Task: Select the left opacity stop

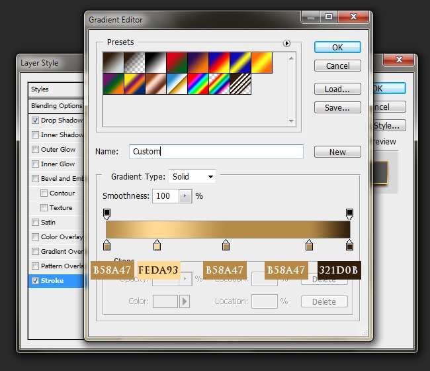Action: point(107,214)
